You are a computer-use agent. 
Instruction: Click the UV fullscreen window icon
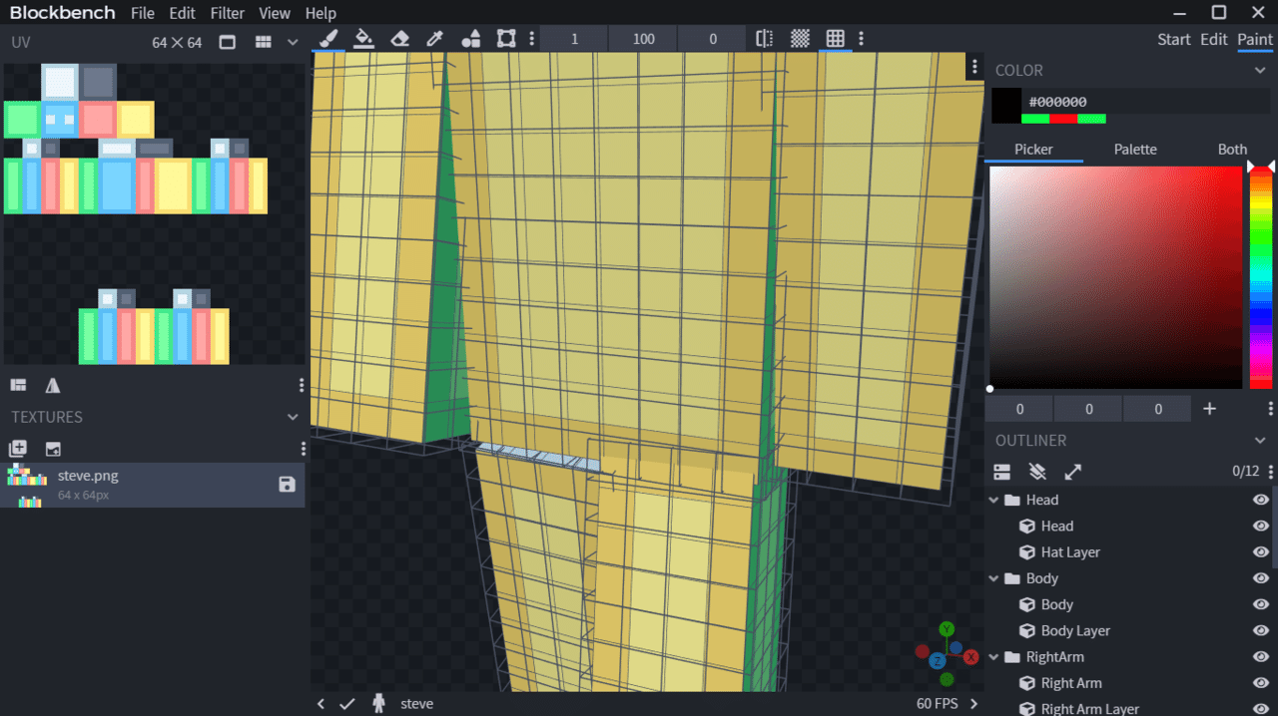coord(227,42)
